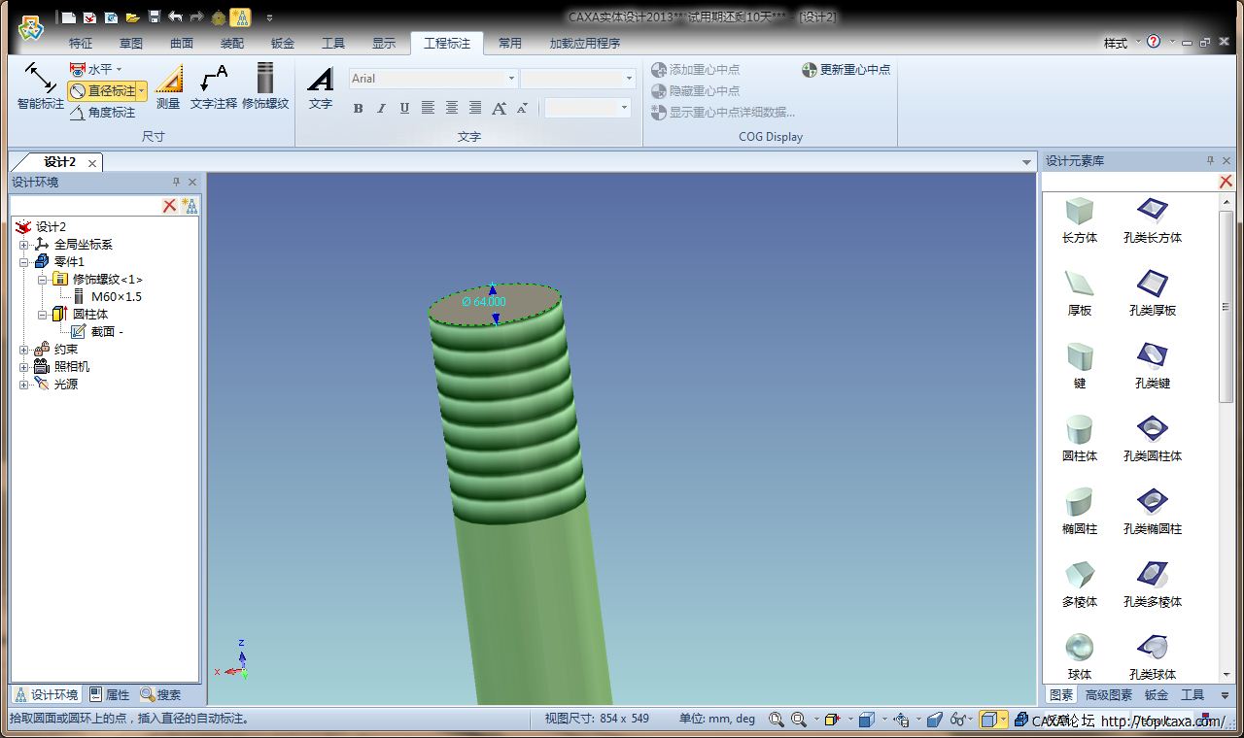Select M60×1.5 in the design tree
The width and height of the screenshot is (1244, 738).
tap(117, 297)
